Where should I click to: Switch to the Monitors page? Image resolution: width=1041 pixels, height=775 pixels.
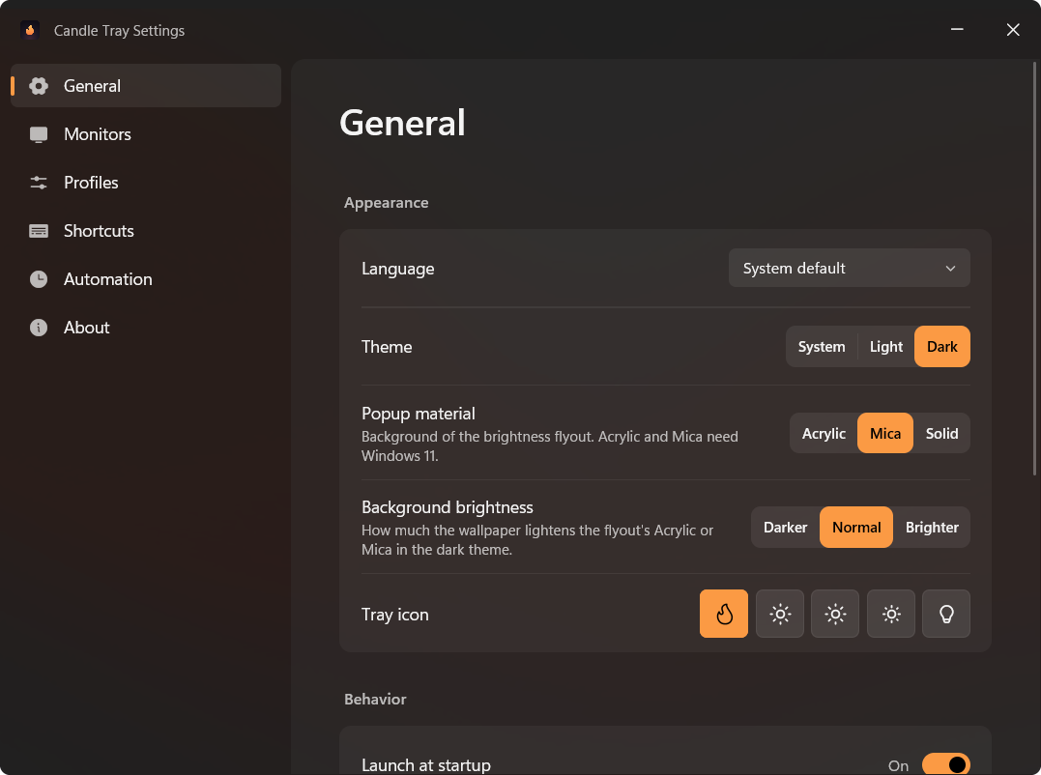coord(146,134)
